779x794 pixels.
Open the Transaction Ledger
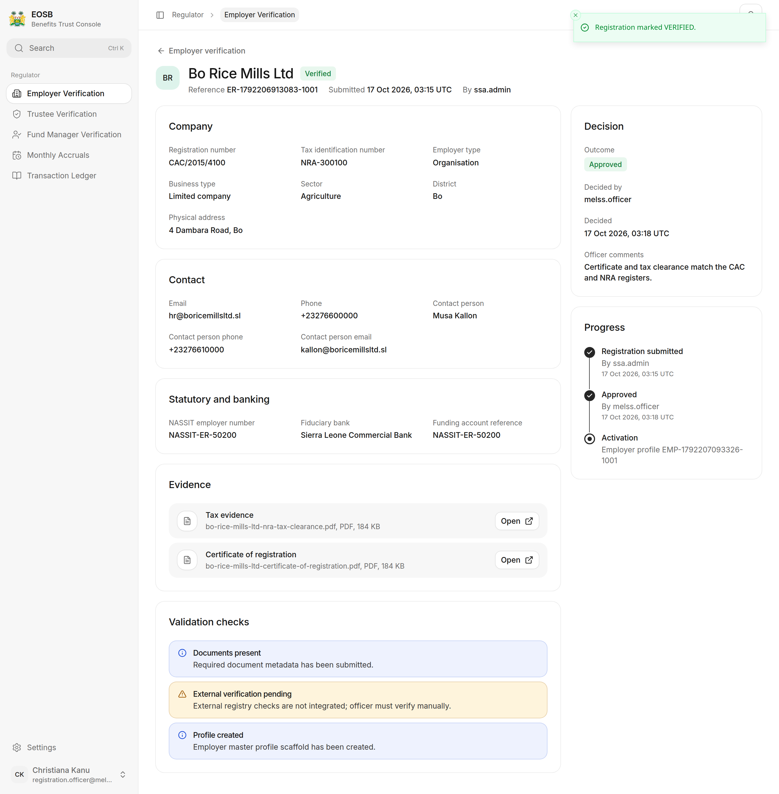point(69,175)
